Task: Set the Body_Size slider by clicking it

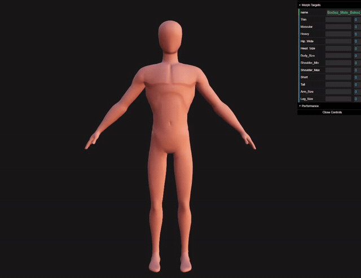Action: tap(338, 56)
